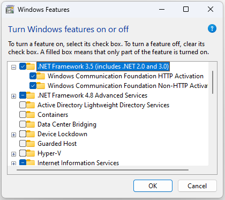
Task: Tick the Hyper-V checkbox
Action: 22,153
